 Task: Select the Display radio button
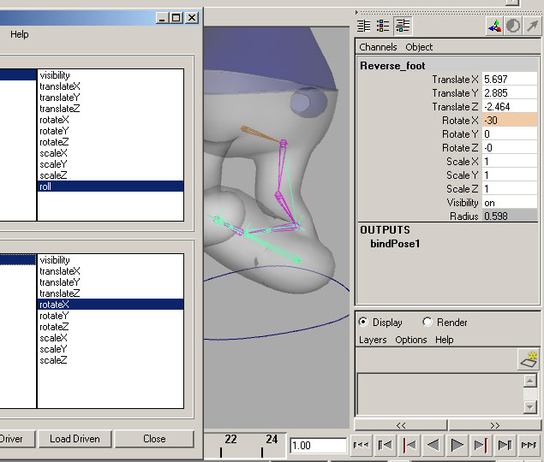(363, 323)
